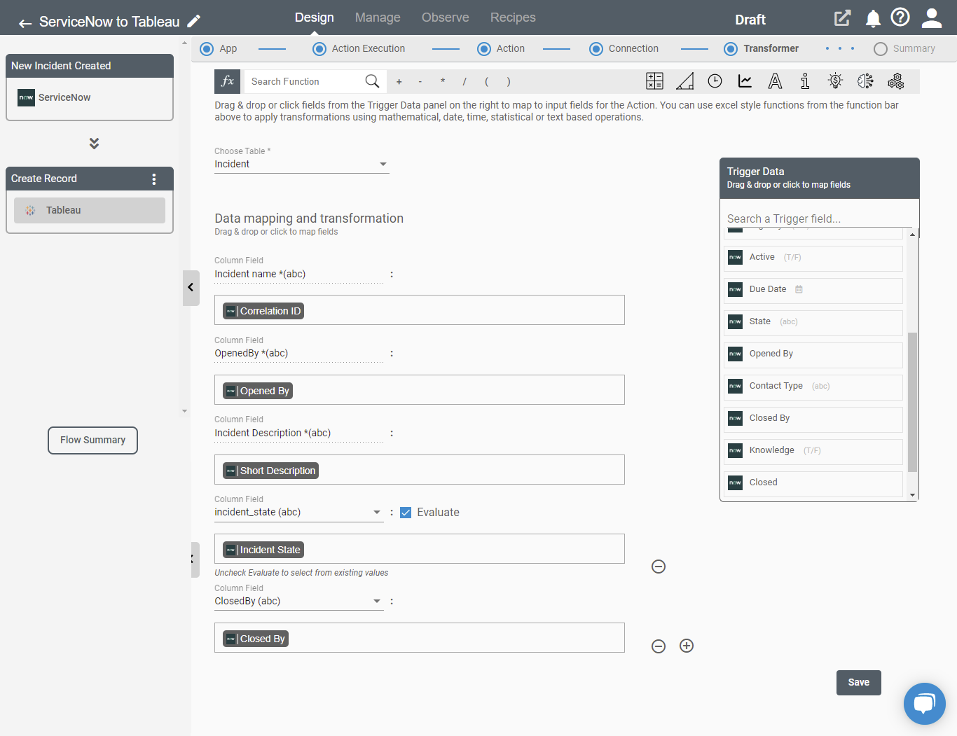957x736 pixels.
Task: Switch to Recipes tab
Action: [x=513, y=18]
